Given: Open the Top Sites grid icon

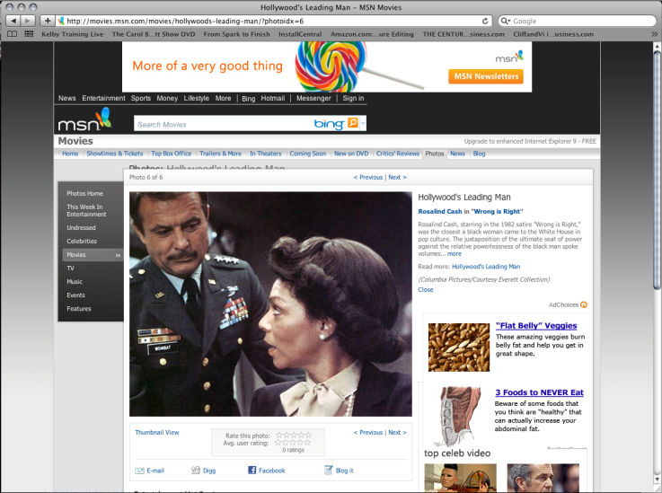Looking at the screenshot, I should (29, 34).
